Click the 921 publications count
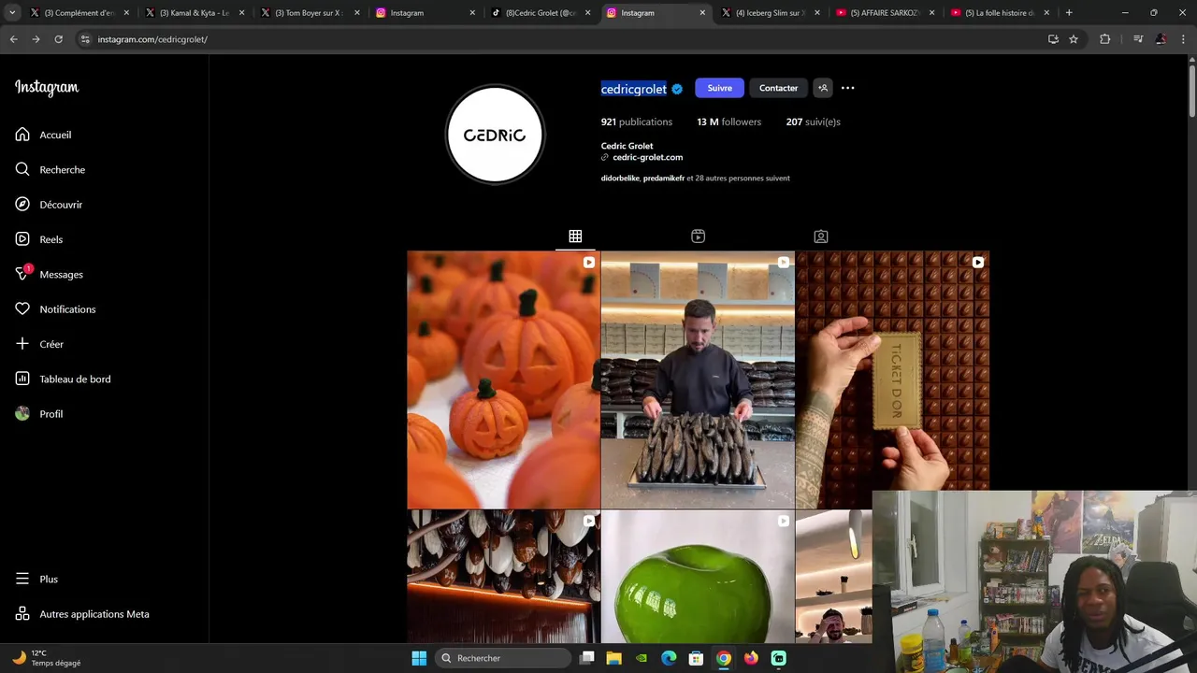The width and height of the screenshot is (1197, 673). 636,122
